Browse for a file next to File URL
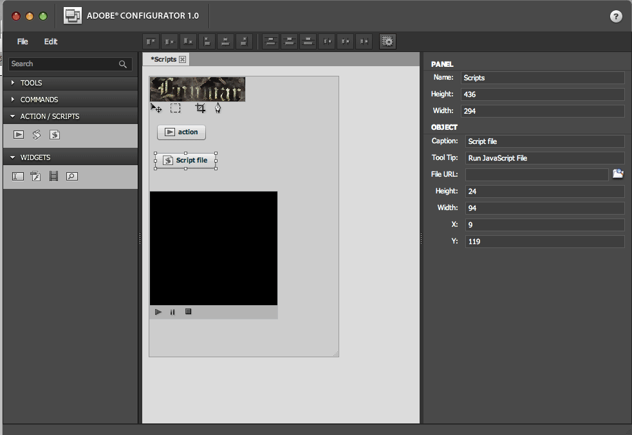 tap(618, 174)
